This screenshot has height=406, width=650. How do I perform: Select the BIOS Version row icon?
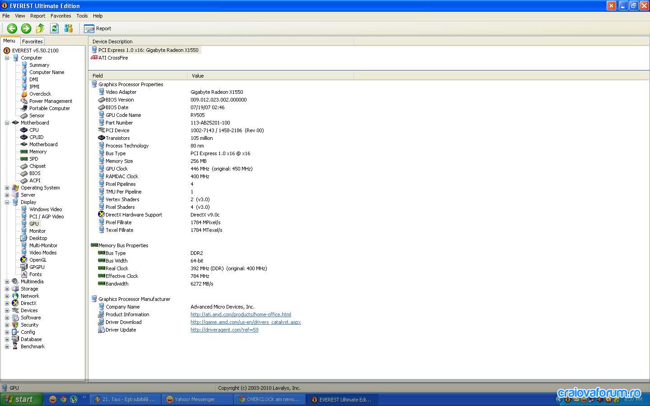tap(102, 100)
